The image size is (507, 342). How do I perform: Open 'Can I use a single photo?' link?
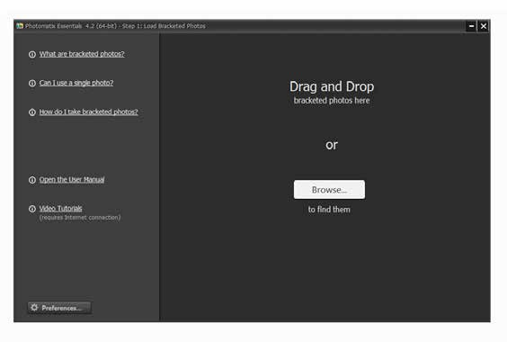[x=76, y=83]
